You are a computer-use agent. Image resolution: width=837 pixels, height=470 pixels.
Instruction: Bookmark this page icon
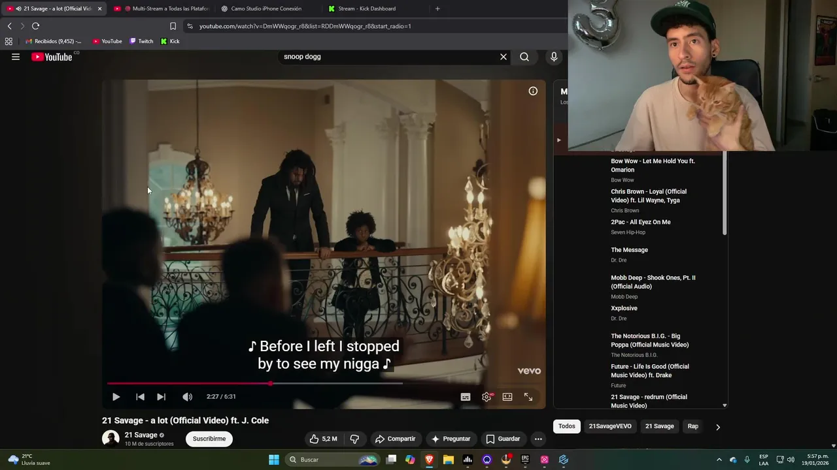click(x=173, y=26)
